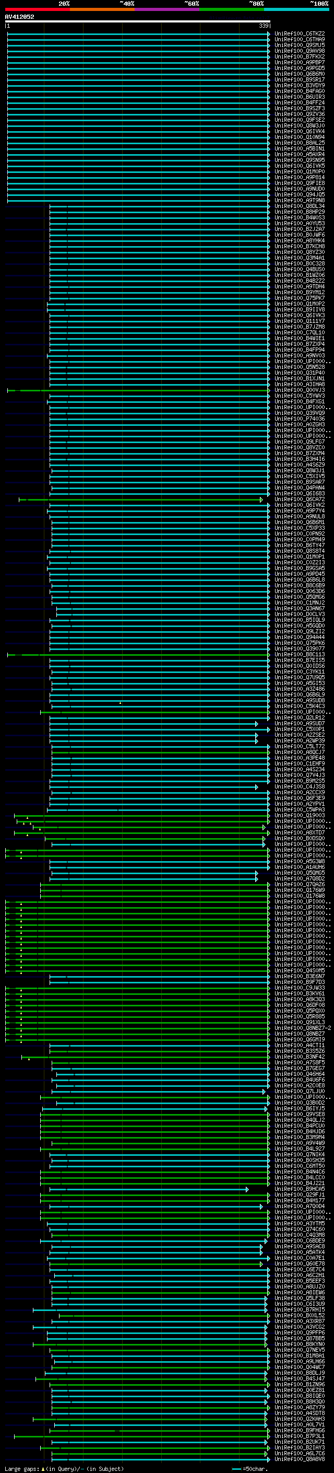Select the UniRef100_Q9FIE8 label
This screenshot has height=1473, width=334.
pos(300,183)
